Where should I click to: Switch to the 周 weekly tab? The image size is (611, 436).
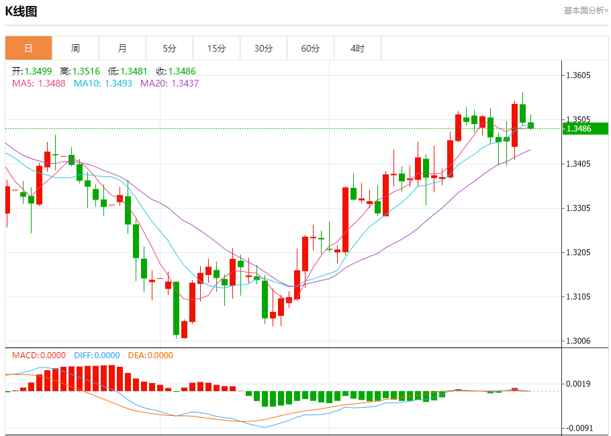click(75, 48)
